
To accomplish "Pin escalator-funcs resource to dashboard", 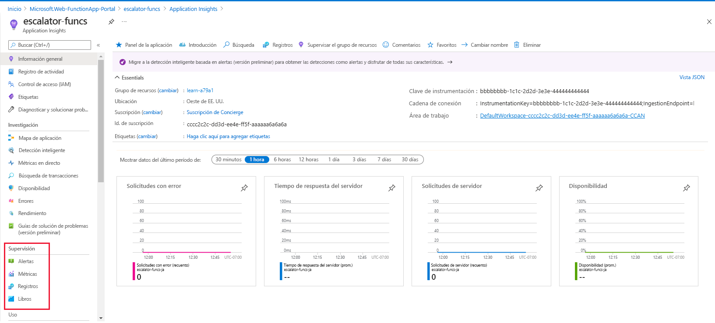I will pyautogui.click(x=111, y=21).
